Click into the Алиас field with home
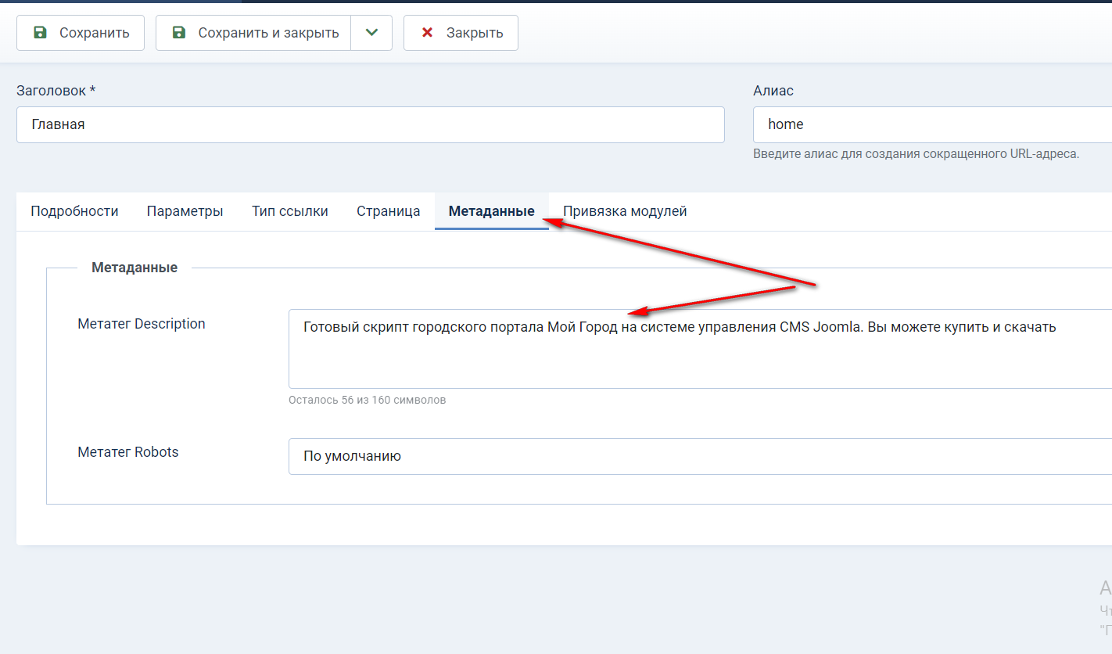 (931, 124)
